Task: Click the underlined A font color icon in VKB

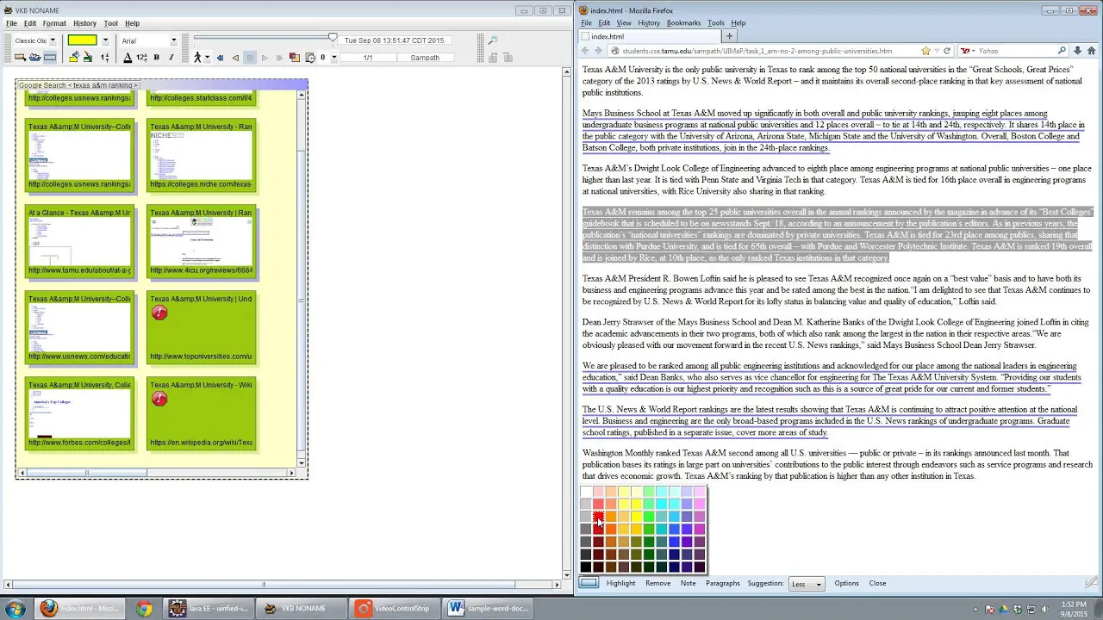Action: 128,58
